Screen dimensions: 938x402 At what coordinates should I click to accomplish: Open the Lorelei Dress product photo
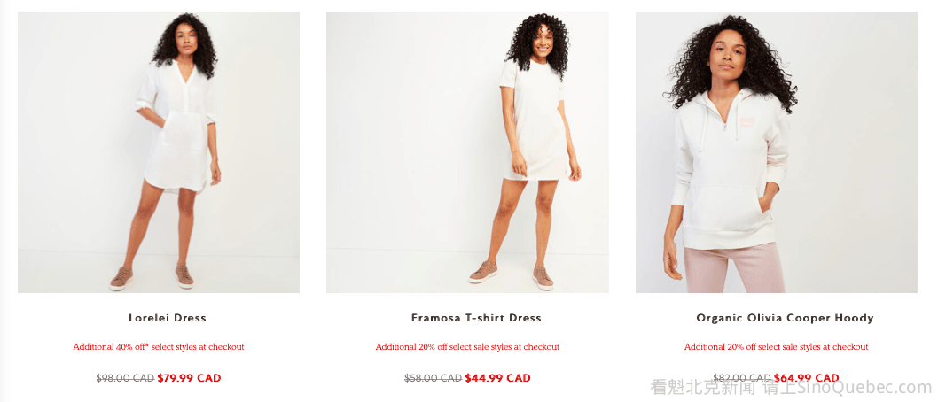159,152
